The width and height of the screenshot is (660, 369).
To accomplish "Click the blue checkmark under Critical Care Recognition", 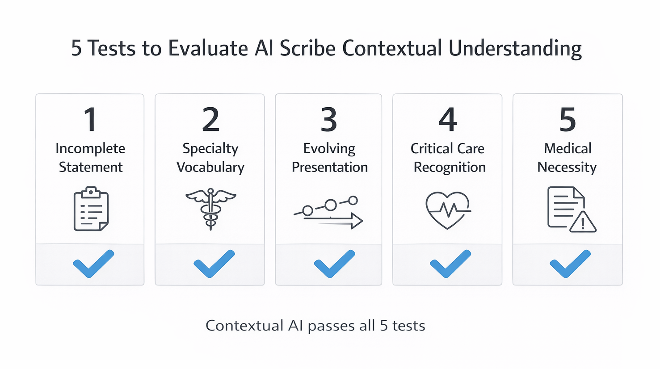I will pyautogui.click(x=450, y=264).
